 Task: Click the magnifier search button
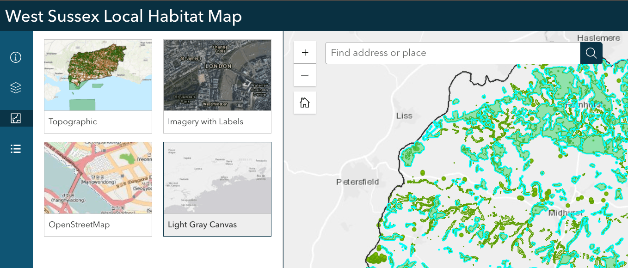coord(591,53)
